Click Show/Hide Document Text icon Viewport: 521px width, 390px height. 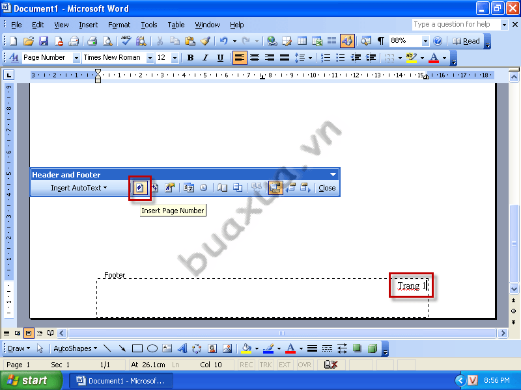pos(238,188)
